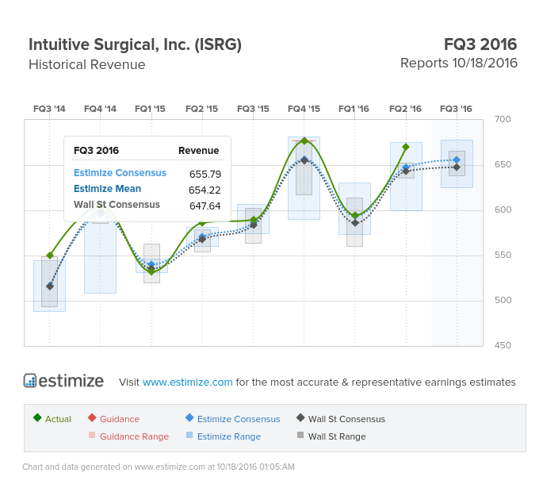Toggle the Wall St Range legend label
The width and height of the screenshot is (543, 492).
(337, 436)
